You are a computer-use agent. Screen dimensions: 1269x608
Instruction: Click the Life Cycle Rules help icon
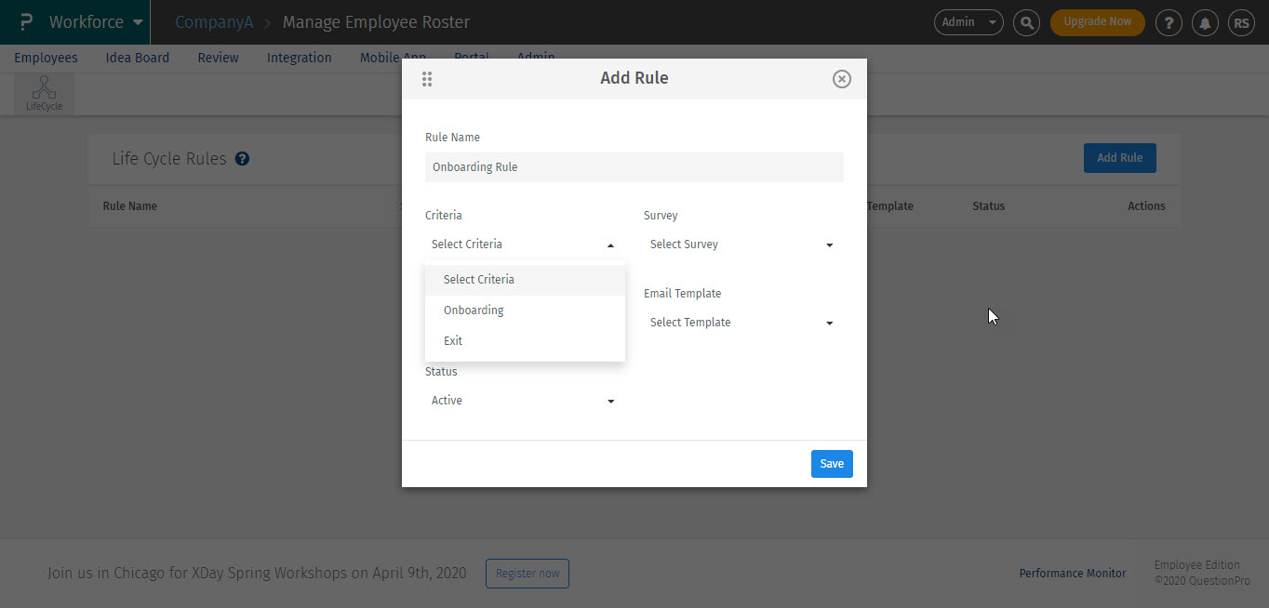click(x=242, y=159)
